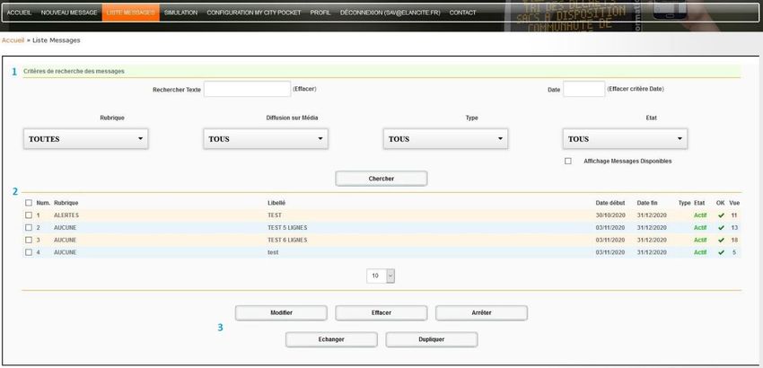Click the Dupliquer button
The width and height of the screenshot is (763, 368).
[431, 339]
